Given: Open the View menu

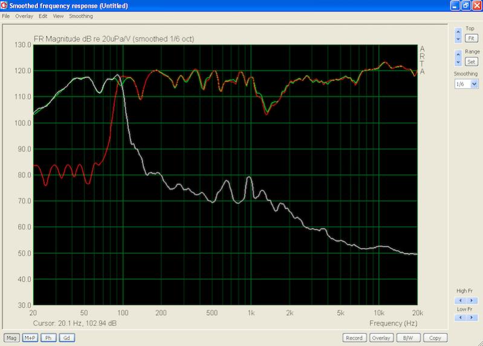Looking at the screenshot, I should coord(58,16).
